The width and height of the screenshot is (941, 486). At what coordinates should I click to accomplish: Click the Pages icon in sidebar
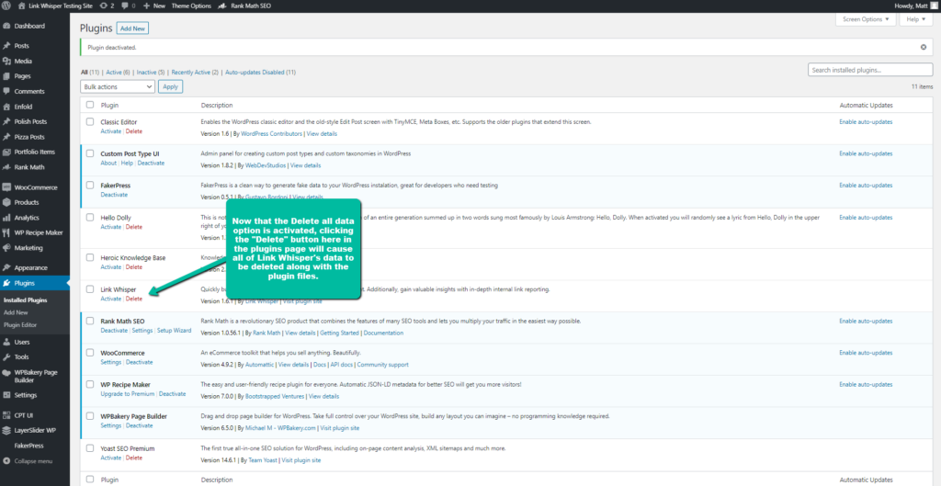[x=6, y=76]
